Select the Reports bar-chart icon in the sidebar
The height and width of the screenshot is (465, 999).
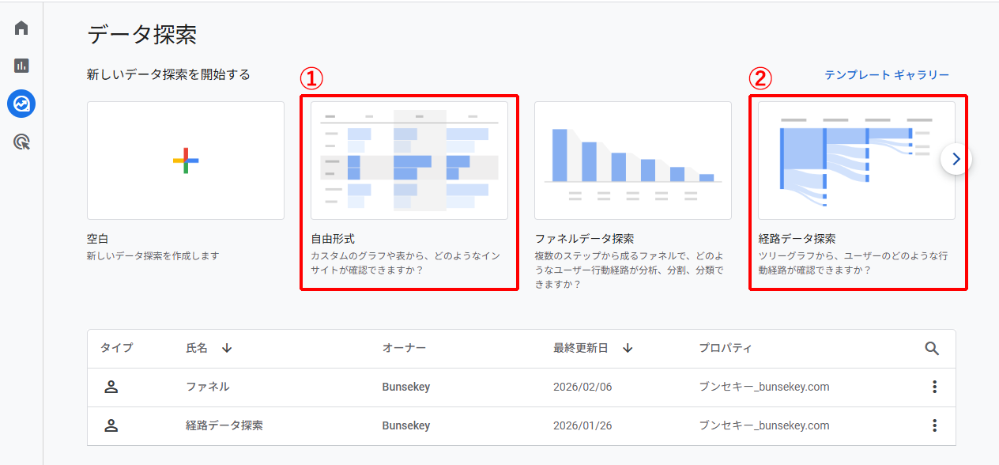tap(20, 65)
